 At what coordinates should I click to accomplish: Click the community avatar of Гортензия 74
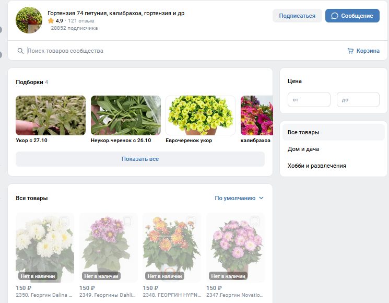29,20
